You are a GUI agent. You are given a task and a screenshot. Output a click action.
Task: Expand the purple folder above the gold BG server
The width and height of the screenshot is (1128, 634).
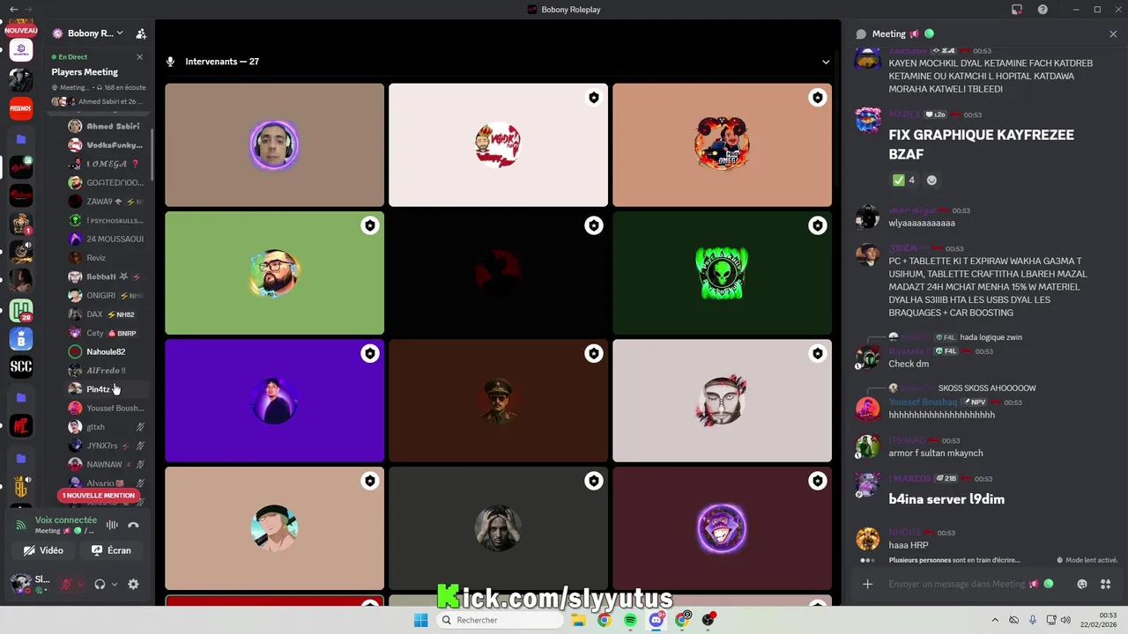click(x=21, y=458)
